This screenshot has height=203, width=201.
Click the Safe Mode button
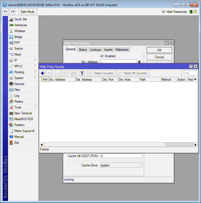(28, 12)
